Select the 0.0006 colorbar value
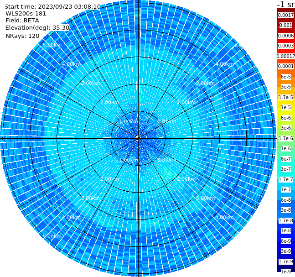 286,36
